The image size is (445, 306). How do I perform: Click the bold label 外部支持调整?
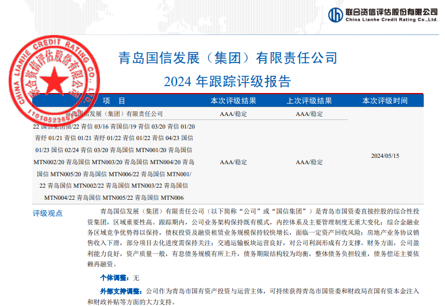click(x=121, y=291)
